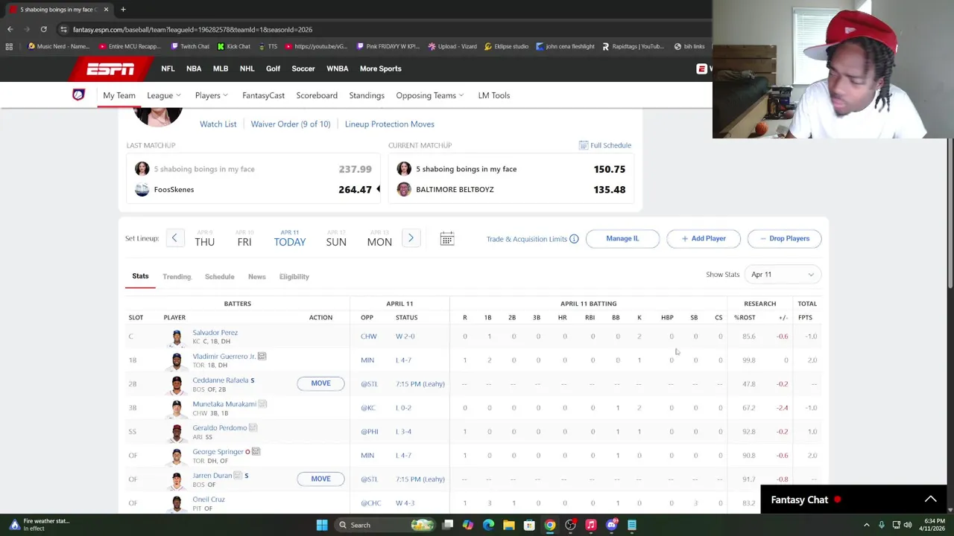Viewport: 954px width, 536px height.
Task: Show Trade & Acquisition Limits info icon
Action: coord(574,239)
